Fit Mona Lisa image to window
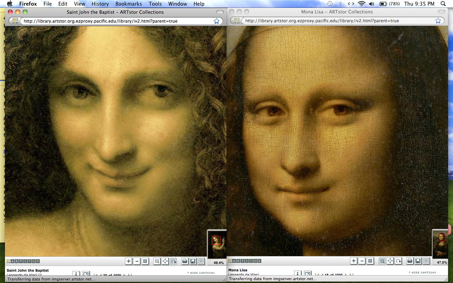453x283 pixels. tap(370, 261)
